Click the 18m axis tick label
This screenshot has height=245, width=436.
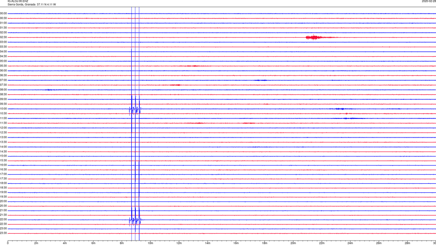[x=264, y=243]
